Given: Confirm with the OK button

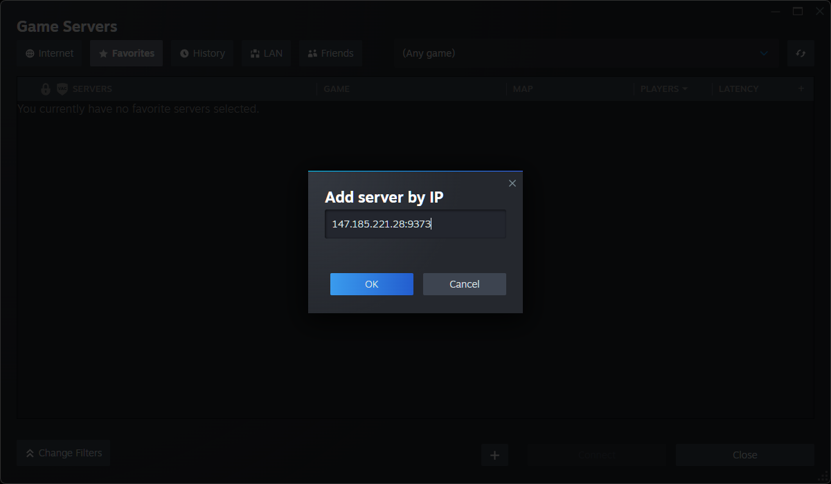Looking at the screenshot, I should click(371, 283).
